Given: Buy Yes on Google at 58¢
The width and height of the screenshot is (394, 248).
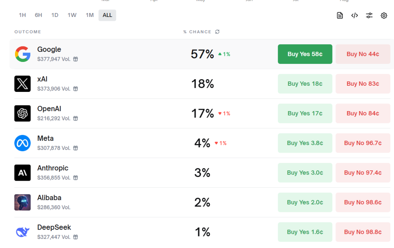Looking at the screenshot, I should (305, 54).
